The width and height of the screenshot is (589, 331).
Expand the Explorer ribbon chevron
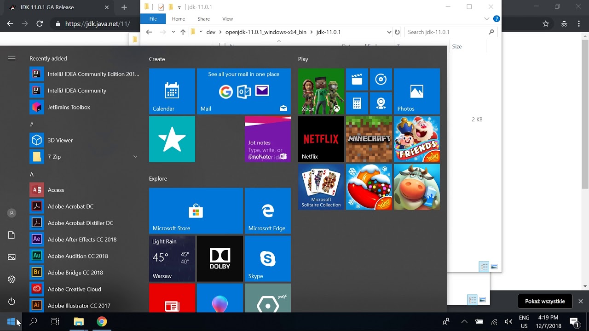[487, 19]
